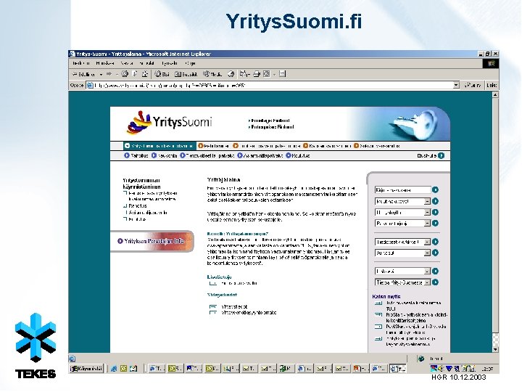
Task: Open the Käynnistä start button
Action: [86, 368]
